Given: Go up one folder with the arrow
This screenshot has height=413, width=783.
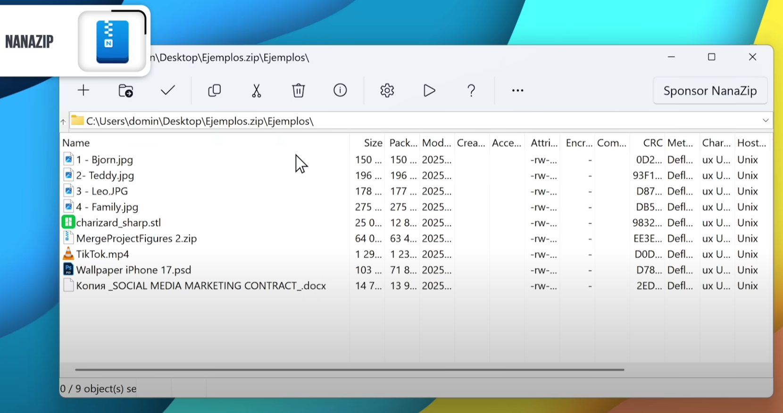Looking at the screenshot, I should [x=63, y=122].
